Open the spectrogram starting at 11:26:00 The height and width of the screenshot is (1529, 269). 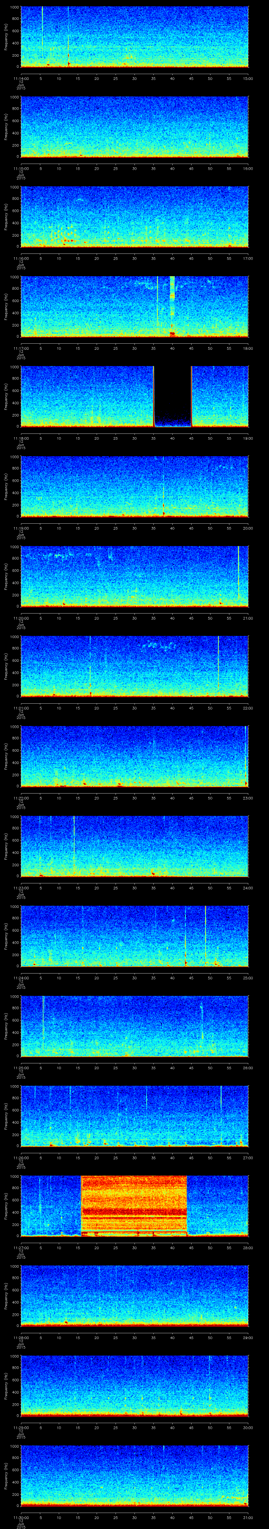[134, 1115]
